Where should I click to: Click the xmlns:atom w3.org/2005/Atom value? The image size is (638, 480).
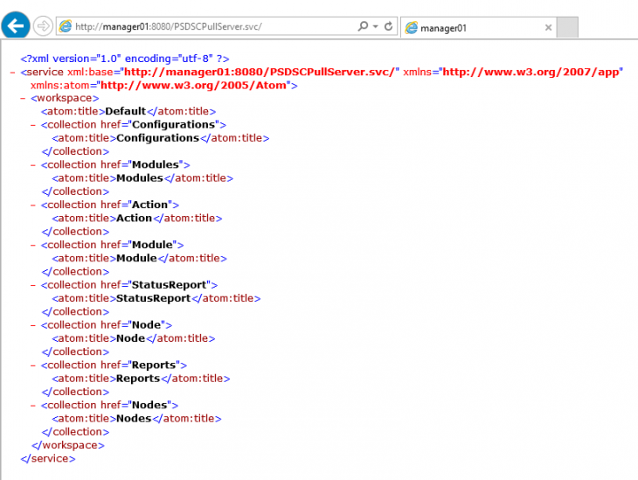point(193,85)
